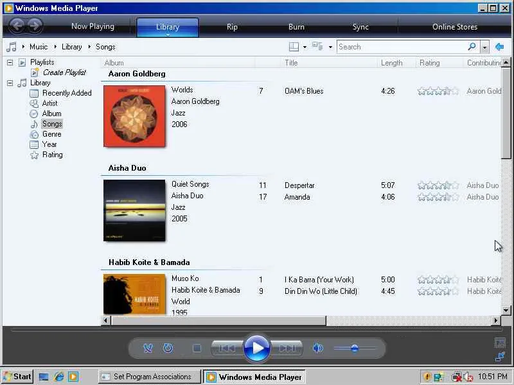Go back with the left arrow button
The image size is (514, 385).
coord(17,25)
